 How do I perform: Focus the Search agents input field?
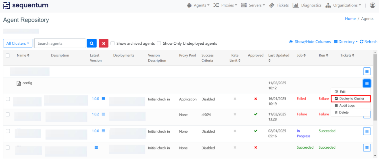click(x=60, y=43)
